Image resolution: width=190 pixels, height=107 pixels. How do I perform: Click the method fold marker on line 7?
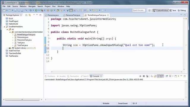point(50,39)
